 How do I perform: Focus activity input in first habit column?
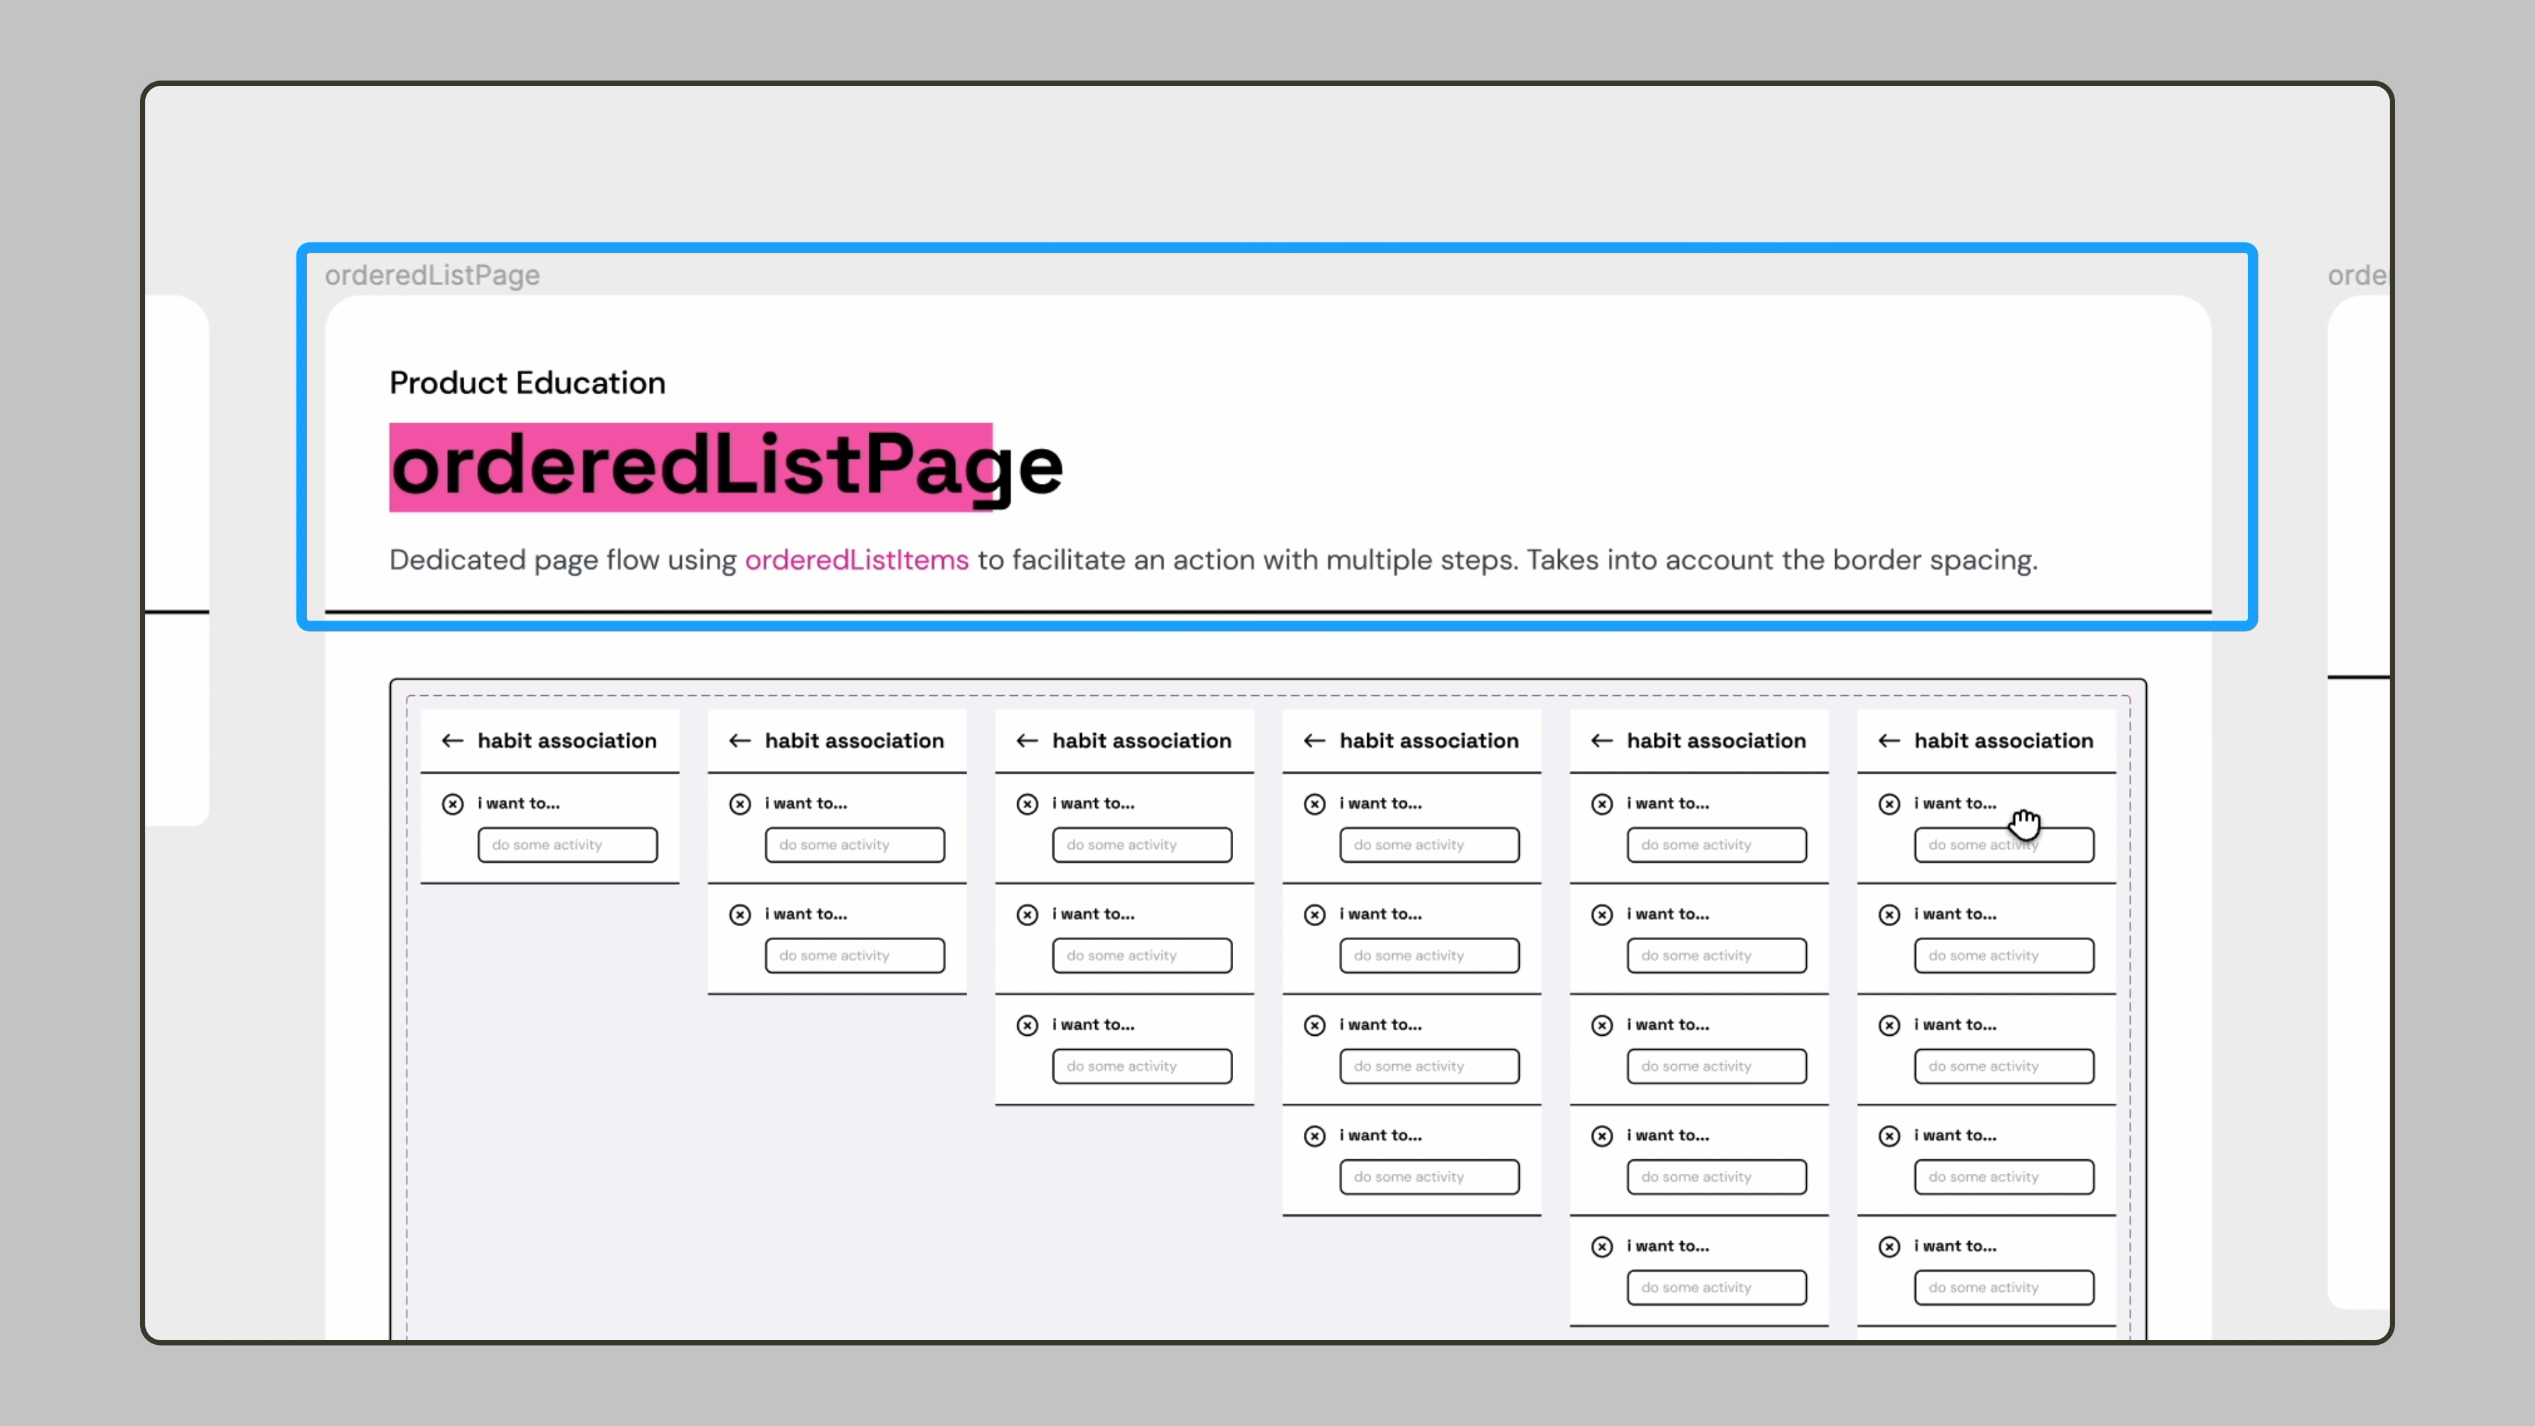568,845
